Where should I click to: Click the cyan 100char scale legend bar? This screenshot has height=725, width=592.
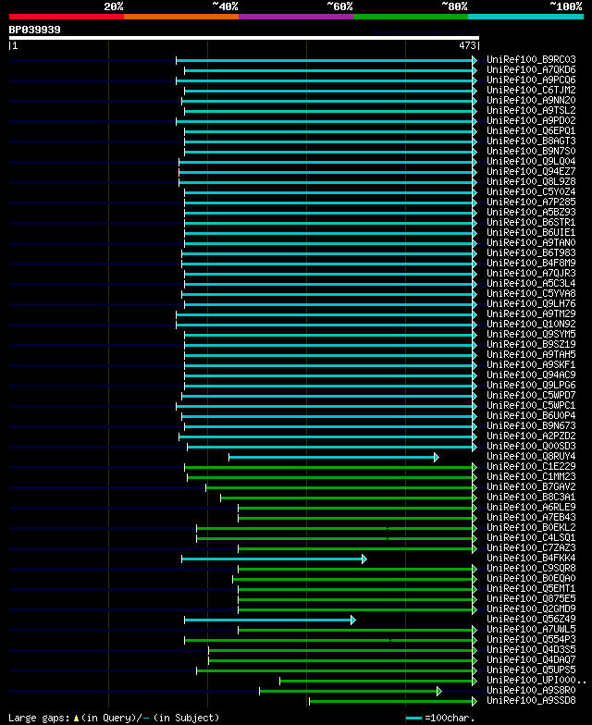point(414,718)
